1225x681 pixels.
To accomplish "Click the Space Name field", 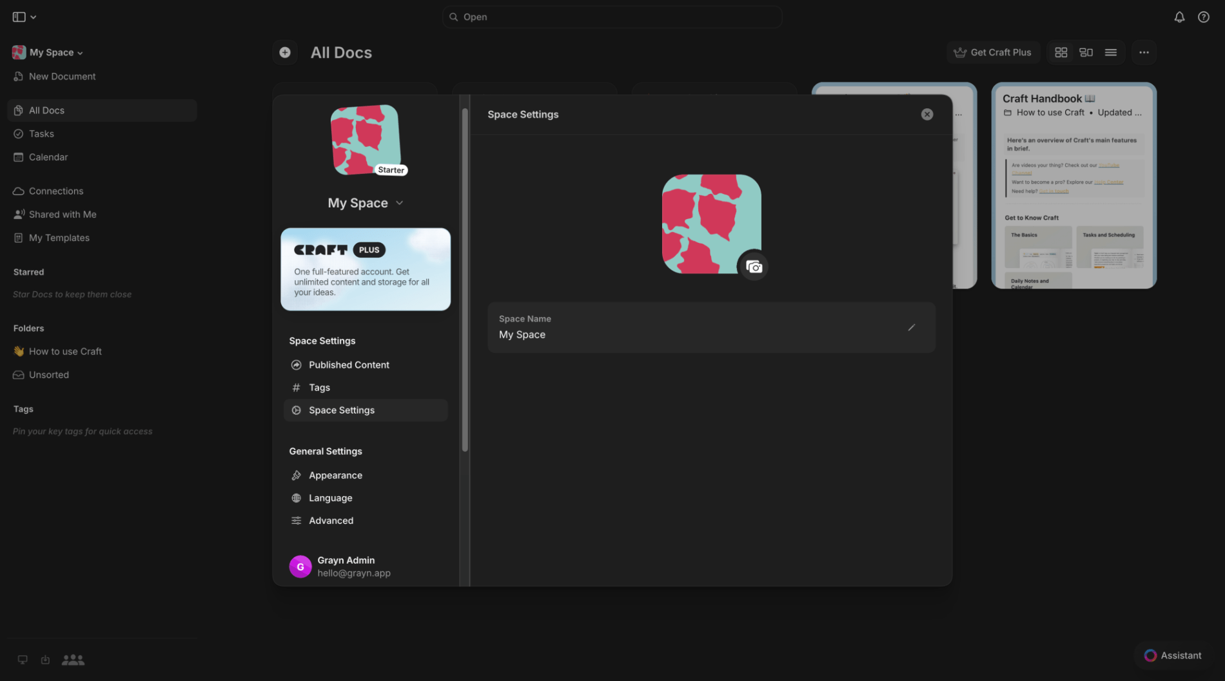I will pyautogui.click(x=711, y=327).
